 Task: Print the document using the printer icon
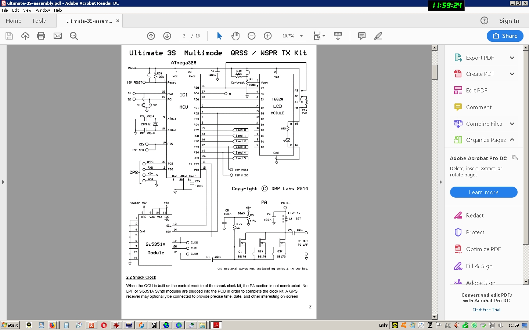pyautogui.click(x=41, y=36)
